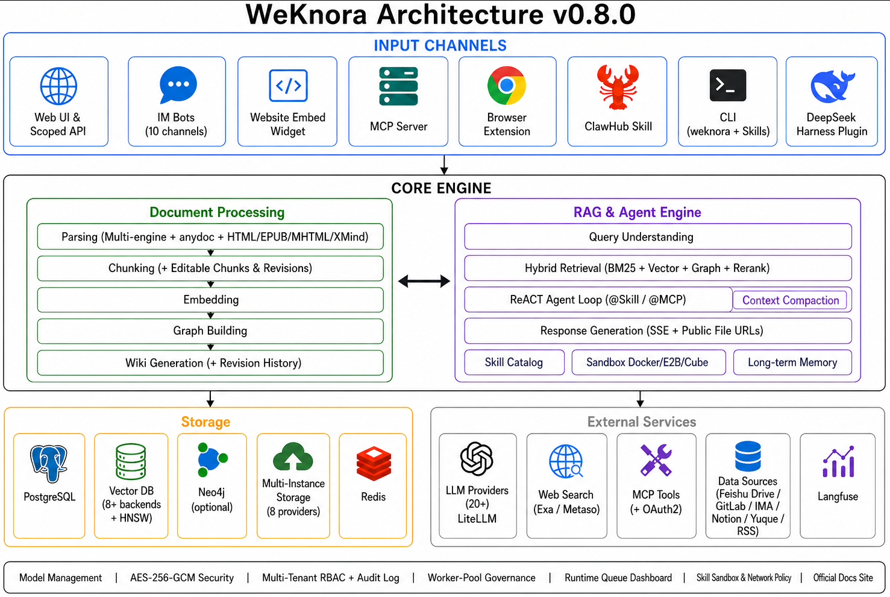
Task: Select Multi-Tenant RBAC + Audit Log text
Action: (331, 578)
